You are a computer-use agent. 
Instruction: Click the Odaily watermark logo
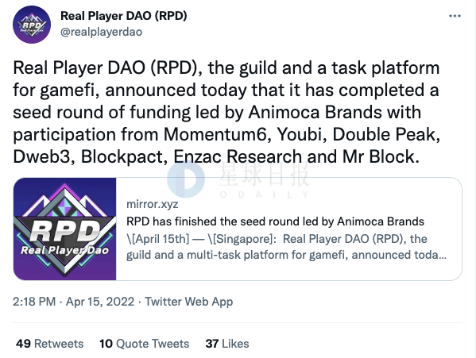pos(186,179)
